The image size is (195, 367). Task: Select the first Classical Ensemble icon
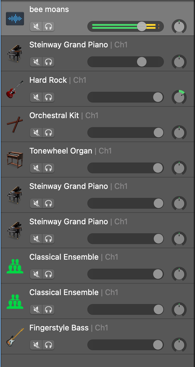pos(15,266)
